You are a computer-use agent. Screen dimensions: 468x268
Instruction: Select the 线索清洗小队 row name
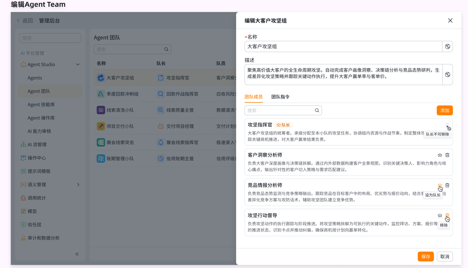pos(120,110)
